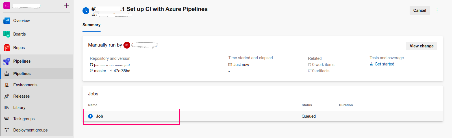This screenshot has height=138, width=452.
Task: Click the 0 artifacts link
Action: click(321, 71)
